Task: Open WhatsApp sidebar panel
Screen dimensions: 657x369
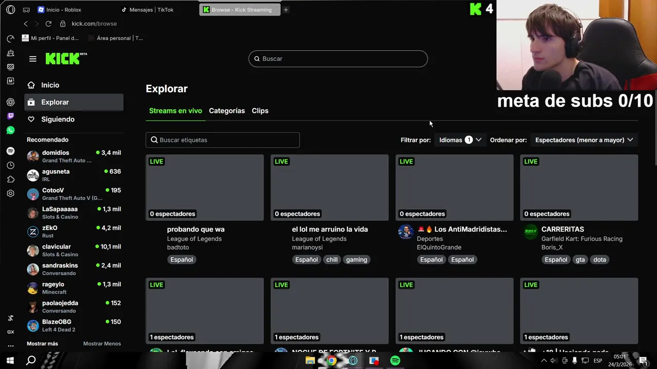Action: 10,130
